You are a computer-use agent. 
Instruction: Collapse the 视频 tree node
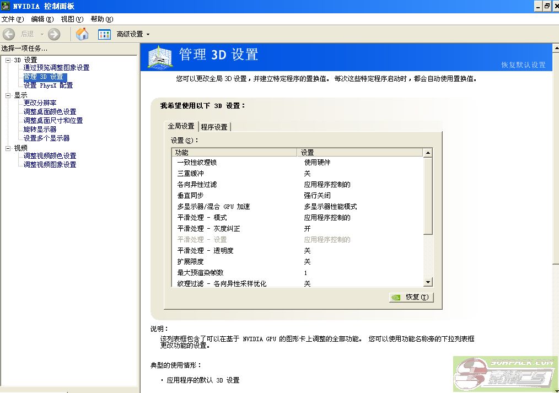[8, 148]
